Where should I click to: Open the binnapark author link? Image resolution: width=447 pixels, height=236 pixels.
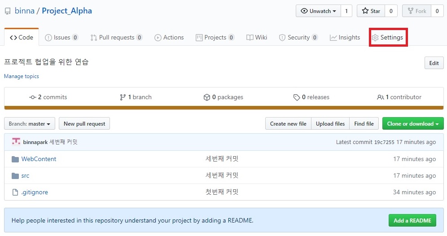(35, 142)
